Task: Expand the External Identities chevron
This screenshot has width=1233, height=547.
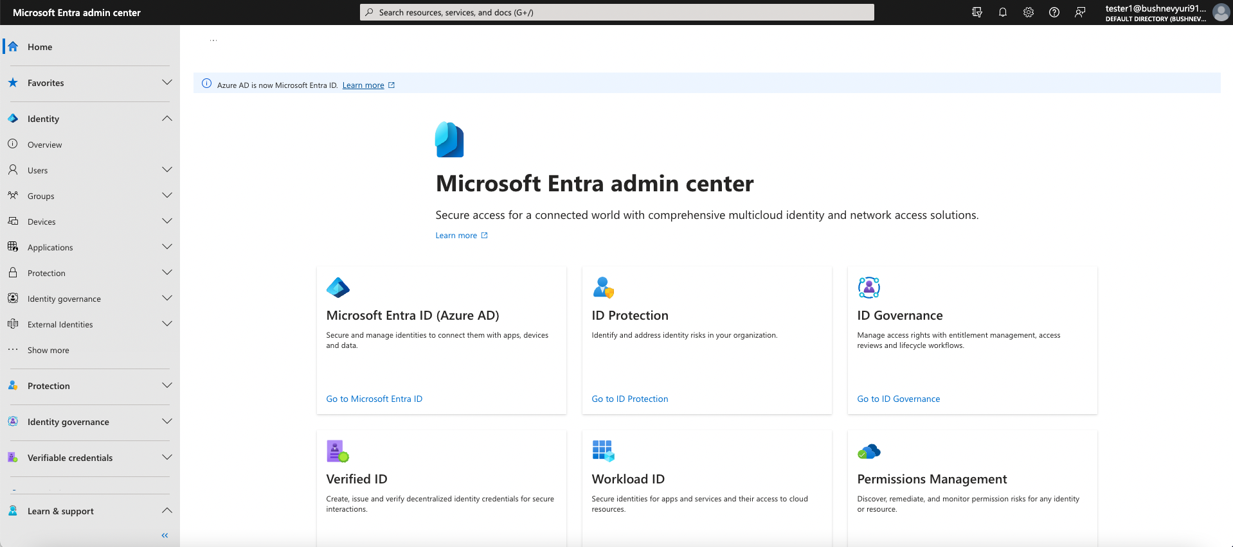Action: (167, 324)
